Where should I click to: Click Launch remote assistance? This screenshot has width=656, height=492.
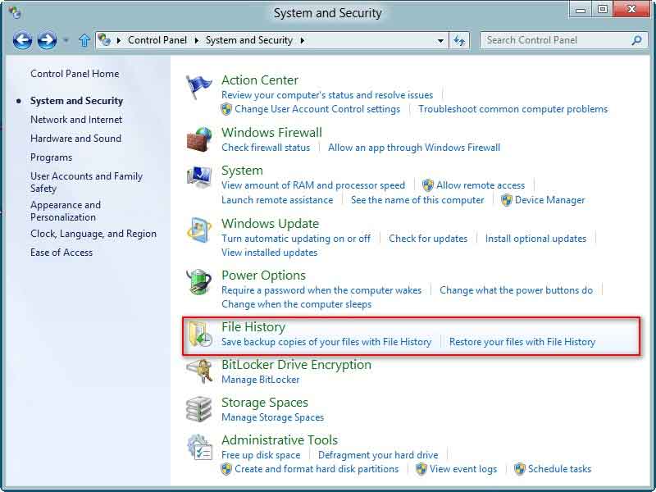pyautogui.click(x=277, y=200)
